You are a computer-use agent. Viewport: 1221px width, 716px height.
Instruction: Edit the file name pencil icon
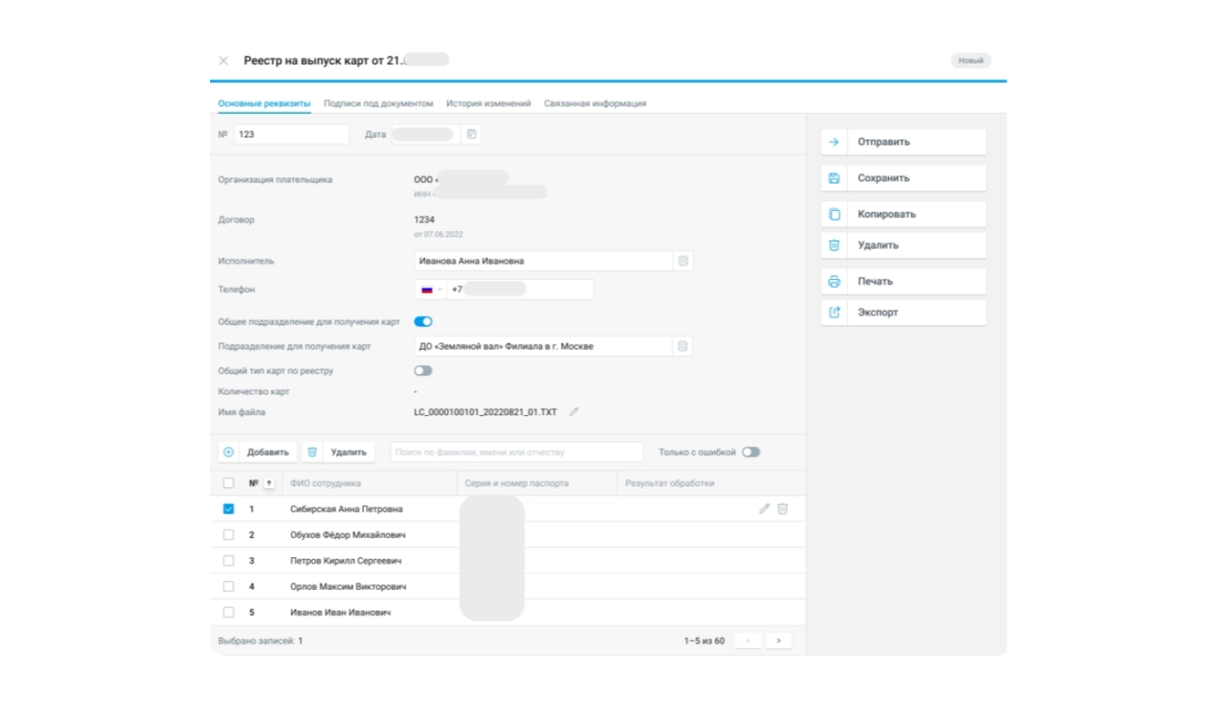pyautogui.click(x=574, y=412)
